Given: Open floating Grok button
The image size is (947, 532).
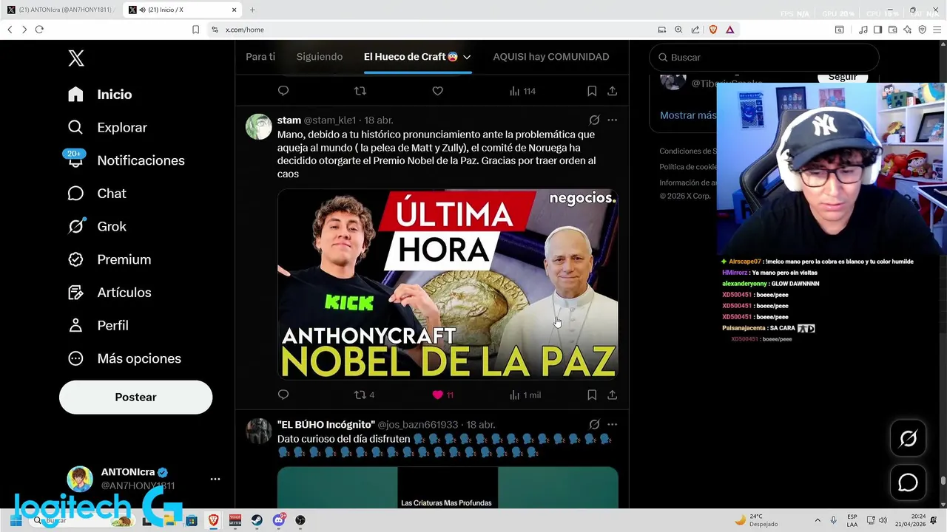Looking at the screenshot, I should 908,439.
